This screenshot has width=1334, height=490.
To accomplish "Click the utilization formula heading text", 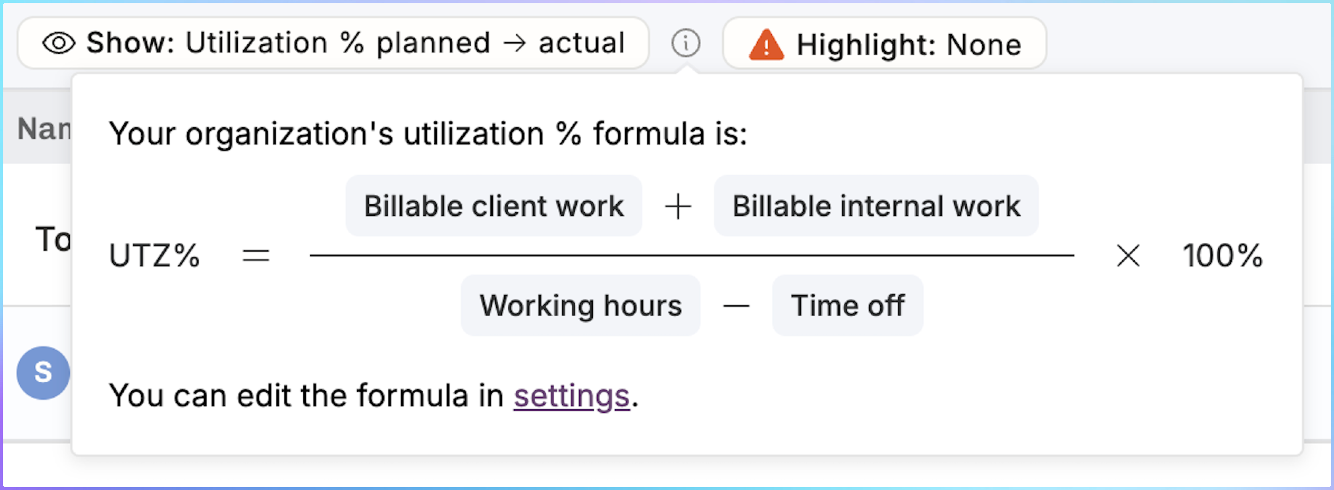I will (x=428, y=134).
